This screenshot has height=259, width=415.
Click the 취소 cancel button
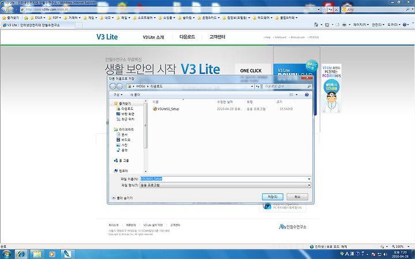[297, 197]
